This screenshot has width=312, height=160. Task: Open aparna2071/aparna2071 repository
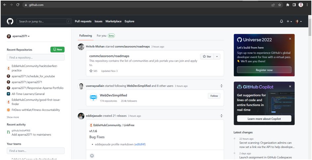27,82
